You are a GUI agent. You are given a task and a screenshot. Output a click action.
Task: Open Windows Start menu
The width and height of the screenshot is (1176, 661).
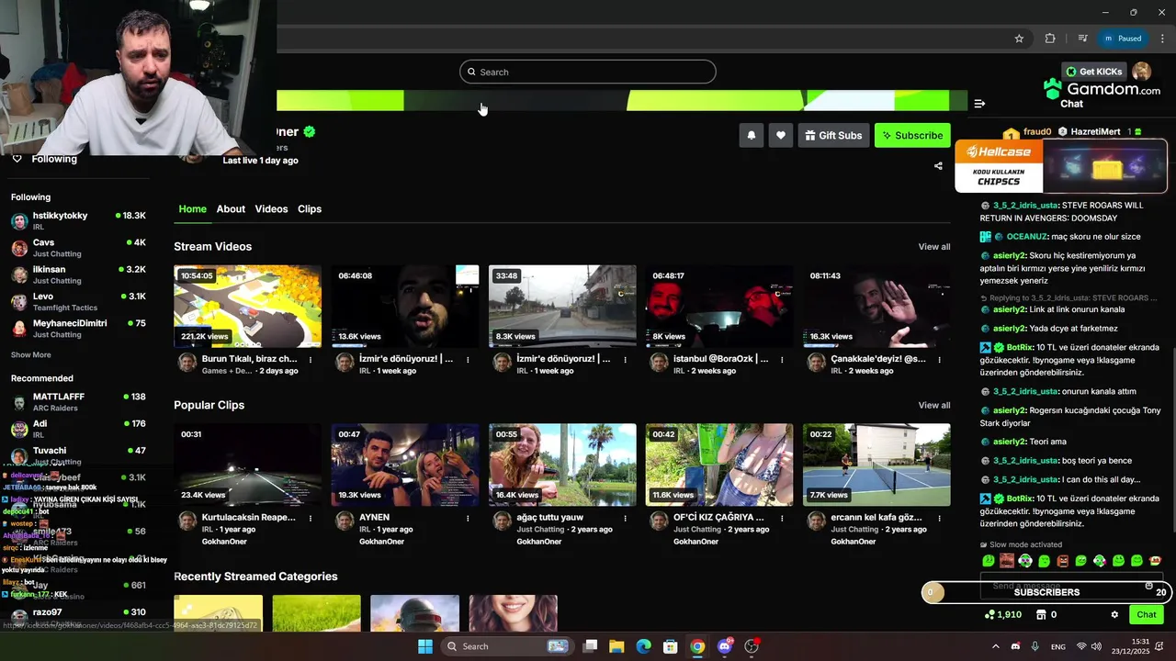(424, 646)
